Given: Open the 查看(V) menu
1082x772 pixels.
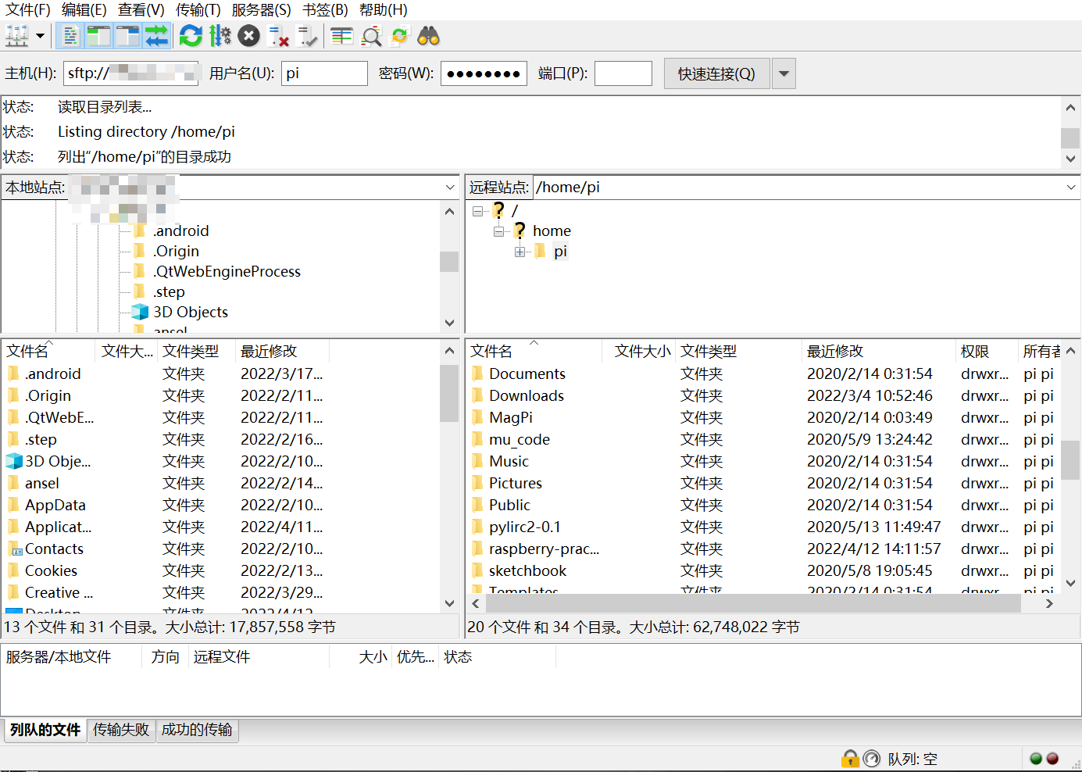Looking at the screenshot, I should click(141, 10).
